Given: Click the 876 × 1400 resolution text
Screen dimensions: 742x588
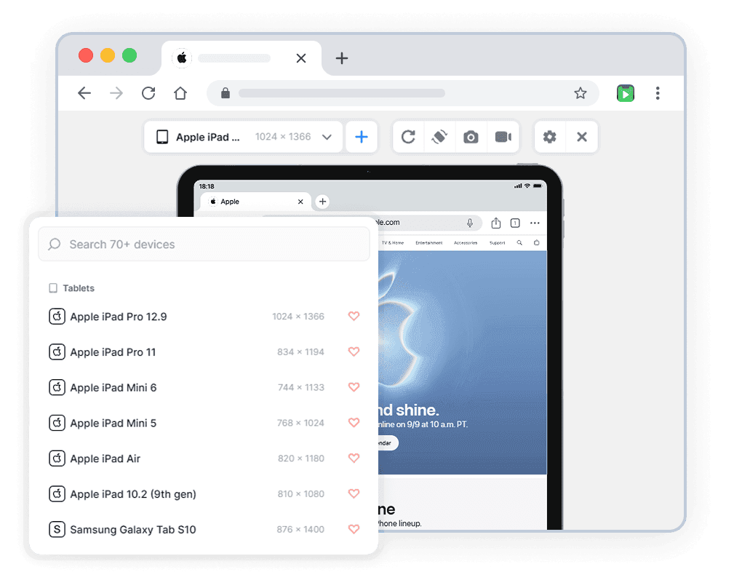Looking at the screenshot, I should click(300, 529).
